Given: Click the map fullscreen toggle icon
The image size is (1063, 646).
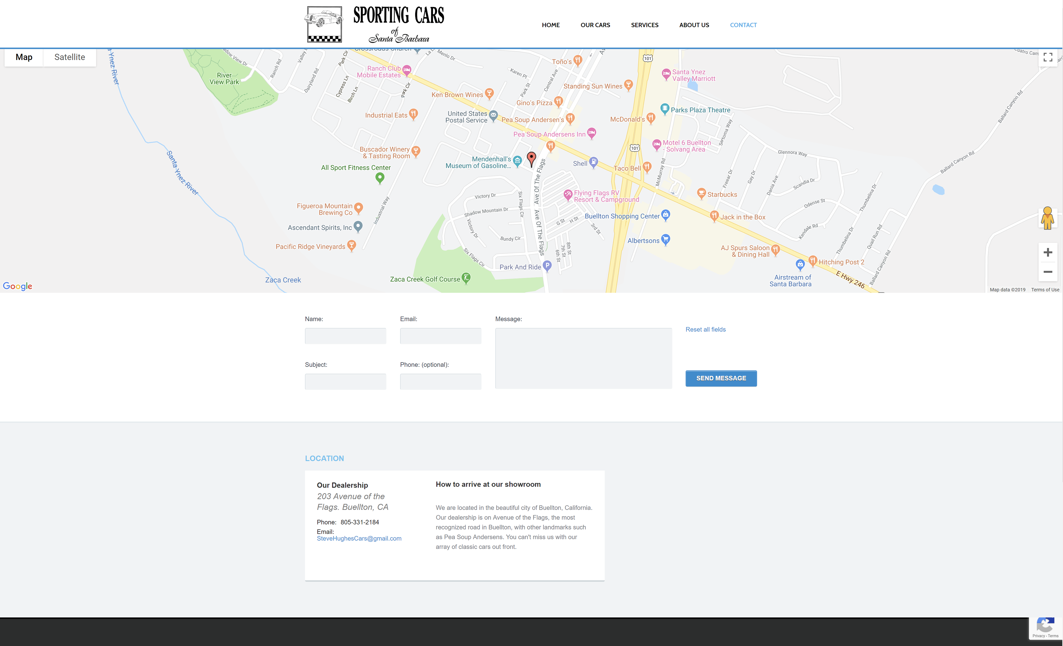Looking at the screenshot, I should point(1047,57).
